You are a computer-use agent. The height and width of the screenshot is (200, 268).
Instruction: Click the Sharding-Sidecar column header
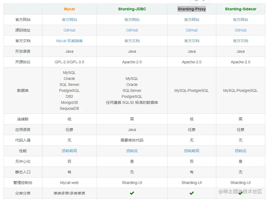click(x=241, y=9)
